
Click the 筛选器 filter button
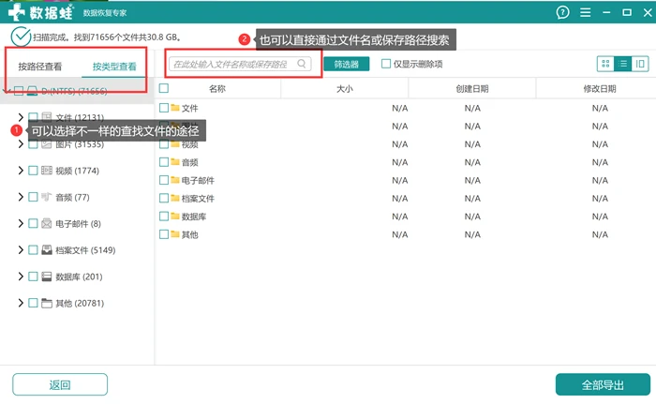pyautogui.click(x=347, y=64)
